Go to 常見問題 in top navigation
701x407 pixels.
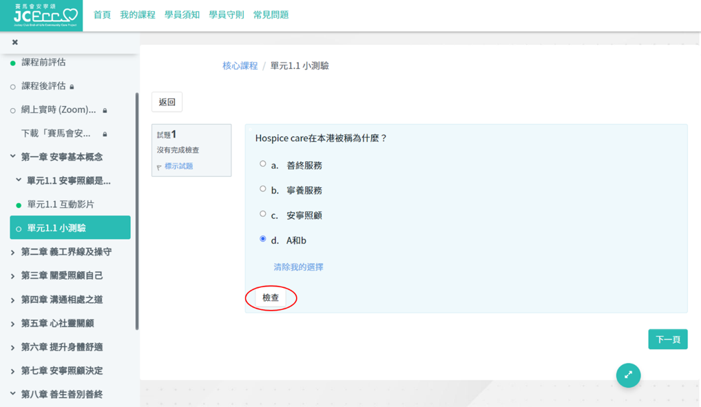pyautogui.click(x=271, y=14)
